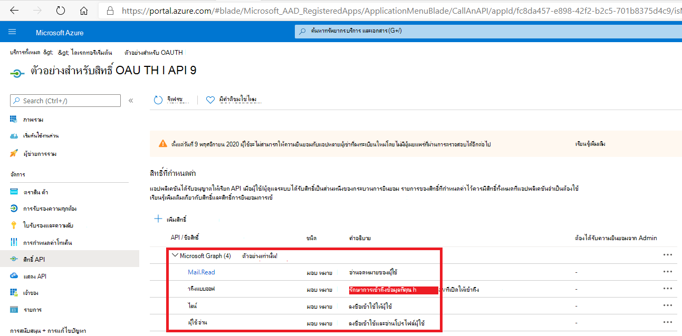682x336 pixels.
Task: Reload the page with browser refresh icon
Action: [x=61, y=10]
